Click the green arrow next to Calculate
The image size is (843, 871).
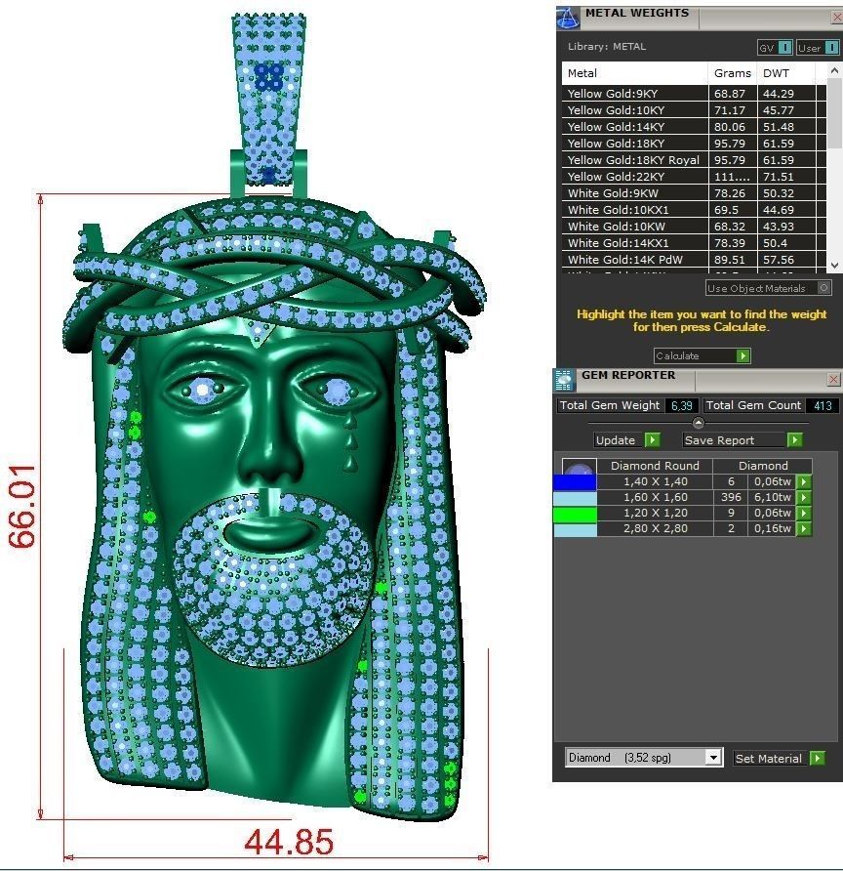tap(743, 355)
